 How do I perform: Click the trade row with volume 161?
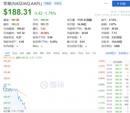point(117,65)
